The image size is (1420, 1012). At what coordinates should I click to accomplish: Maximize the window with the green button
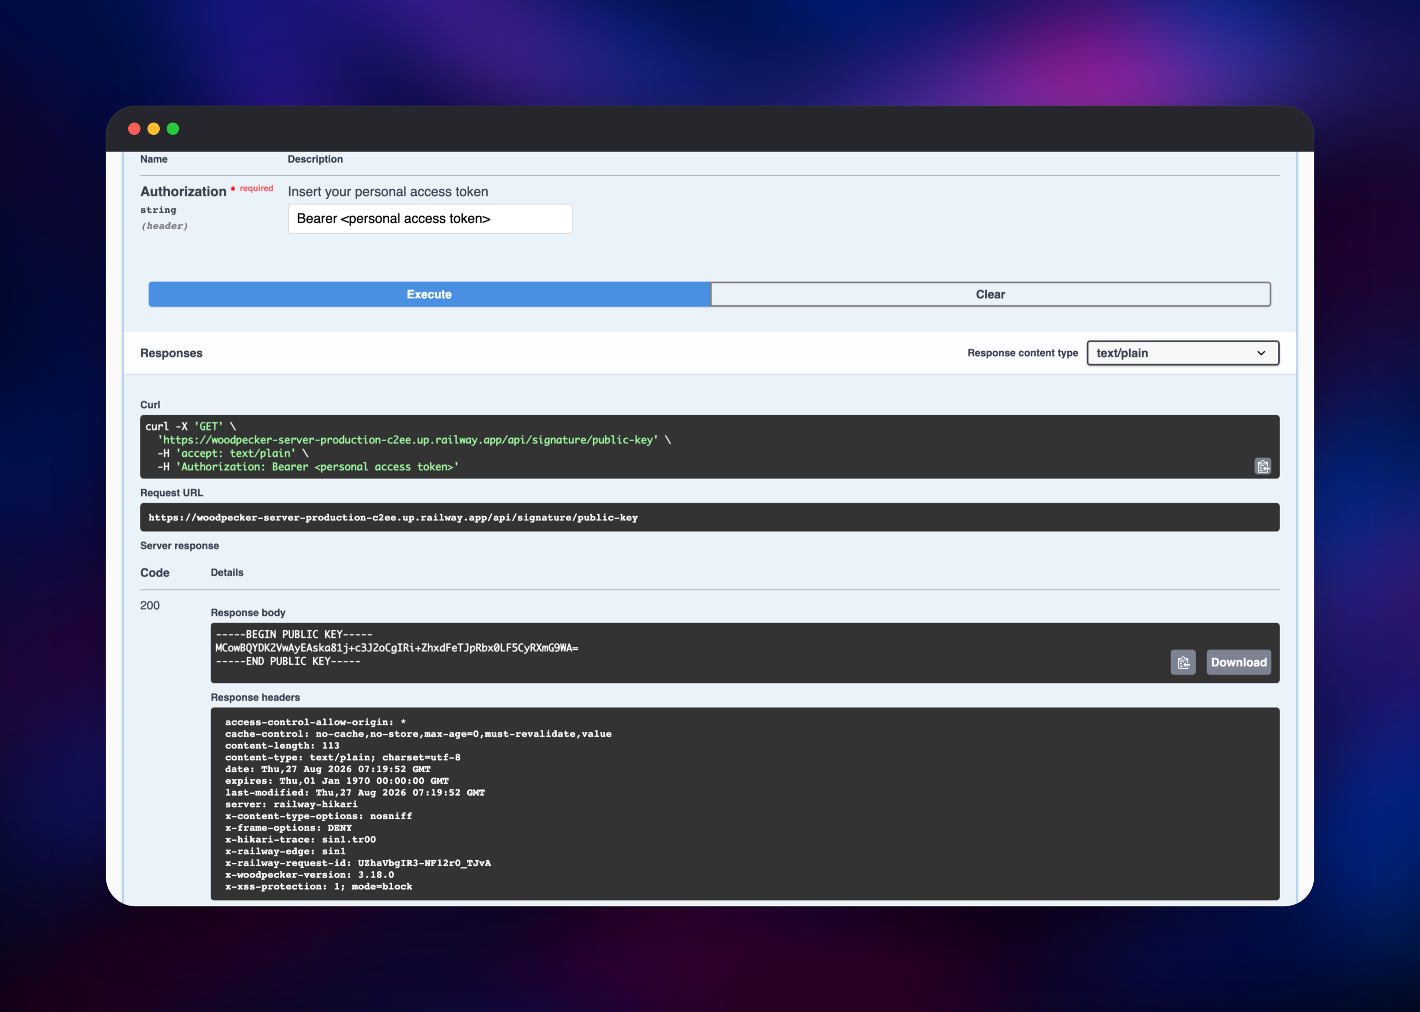[173, 128]
